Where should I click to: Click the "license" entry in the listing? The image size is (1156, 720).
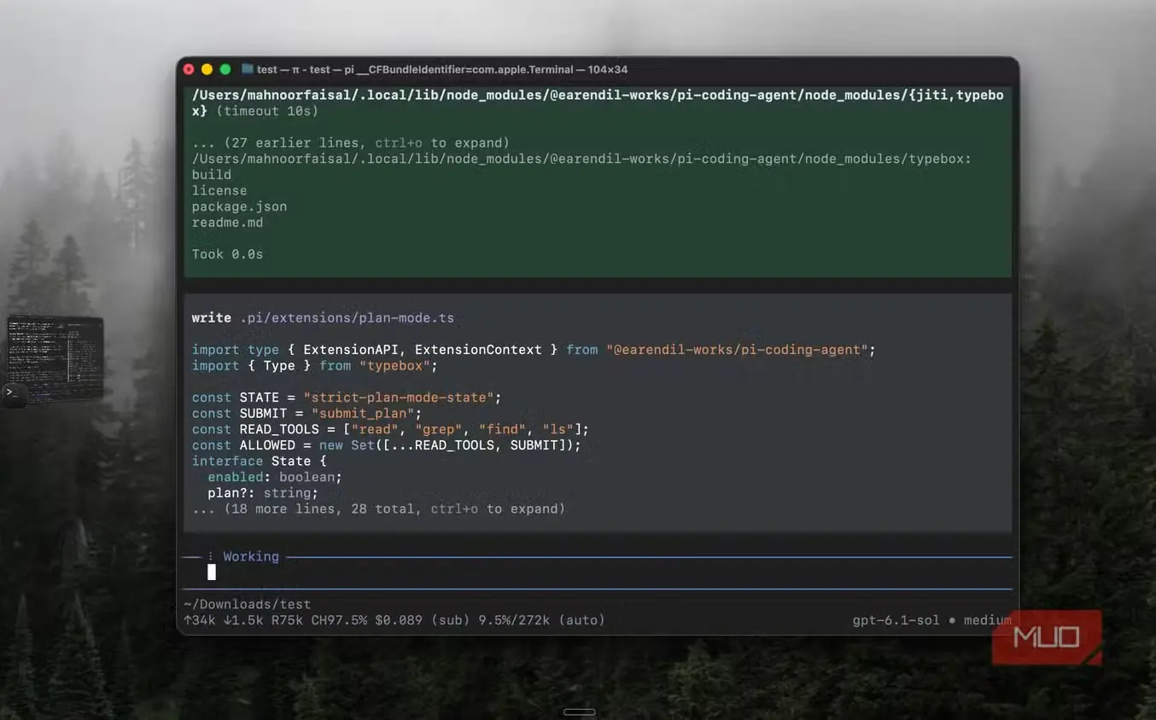[219, 190]
